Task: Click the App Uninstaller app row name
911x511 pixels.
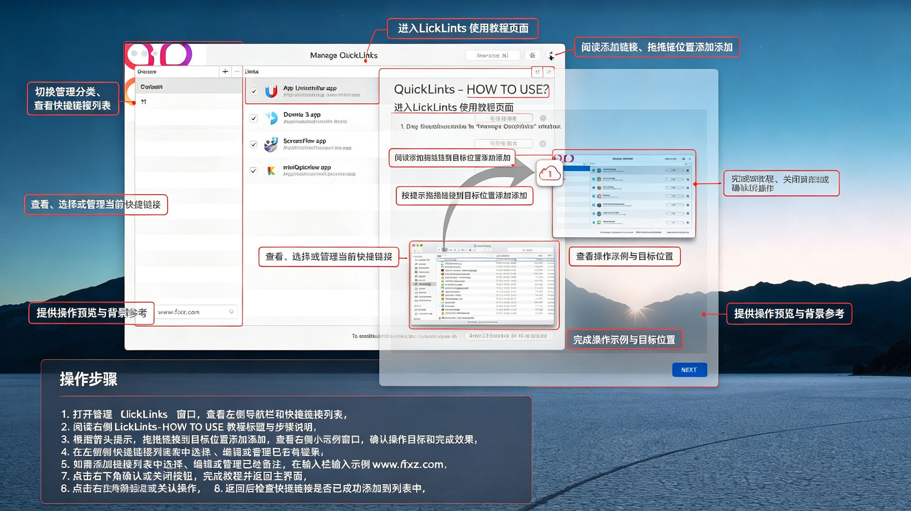Action: [x=310, y=88]
